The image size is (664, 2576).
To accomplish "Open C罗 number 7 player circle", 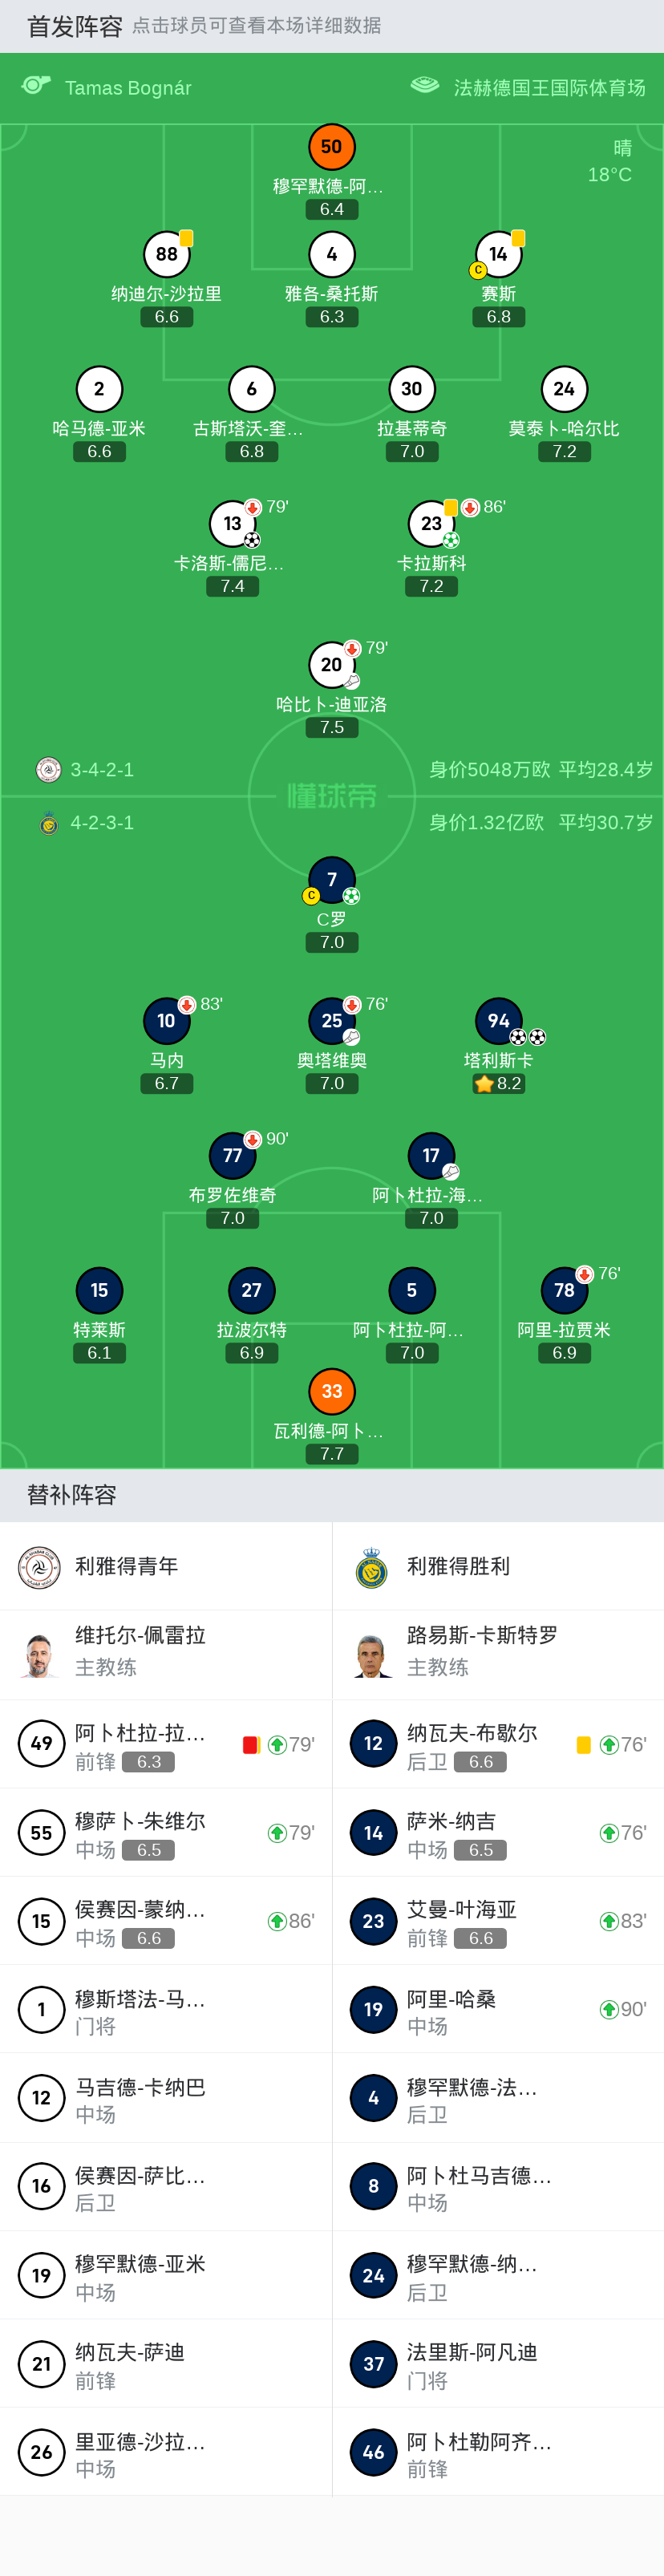I will tap(331, 880).
